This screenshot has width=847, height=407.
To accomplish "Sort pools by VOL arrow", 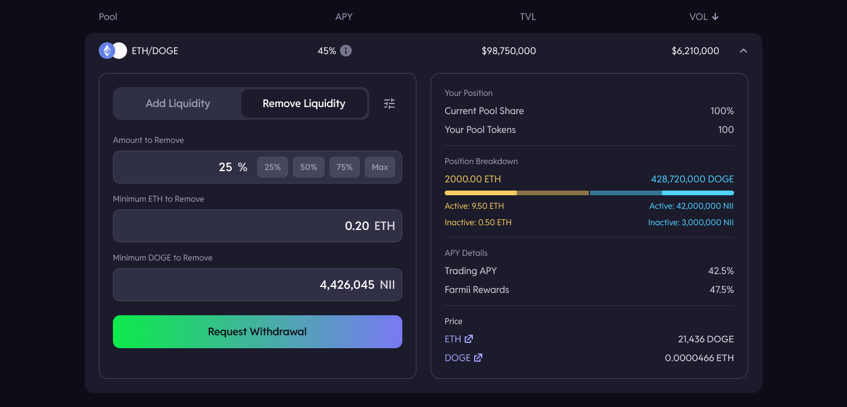I will tap(715, 16).
